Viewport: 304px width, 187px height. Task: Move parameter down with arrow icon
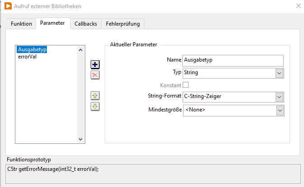pos(95,107)
